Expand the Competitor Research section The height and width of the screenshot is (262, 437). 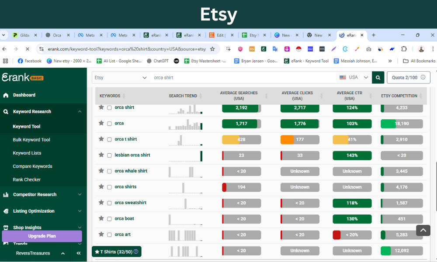(x=80, y=194)
